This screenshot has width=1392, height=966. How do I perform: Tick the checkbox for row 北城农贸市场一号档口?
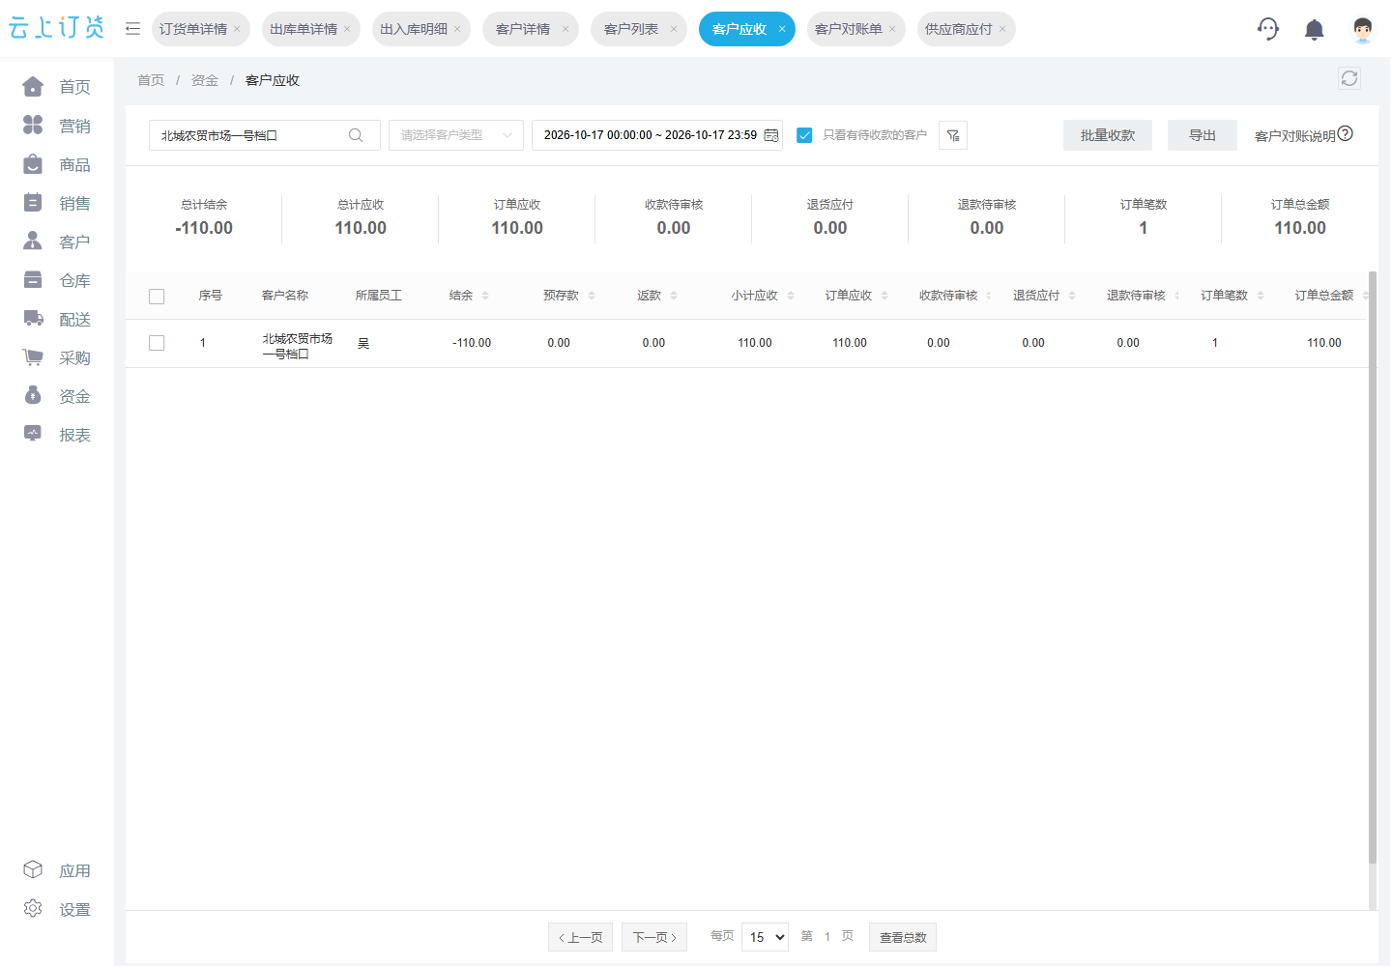point(157,343)
